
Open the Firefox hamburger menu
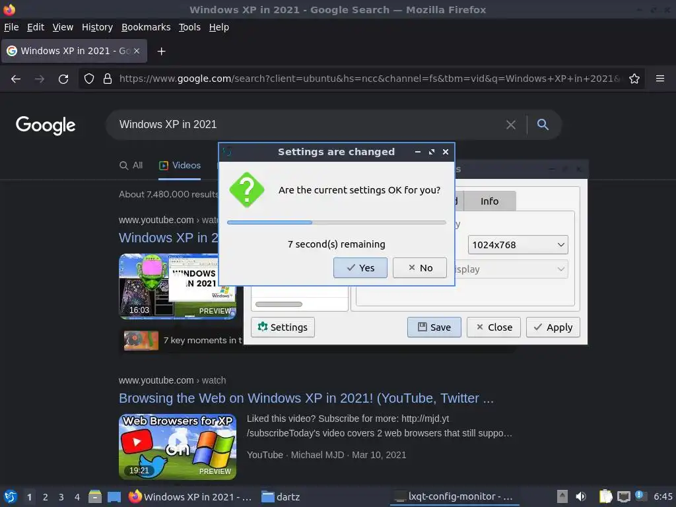click(x=660, y=79)
